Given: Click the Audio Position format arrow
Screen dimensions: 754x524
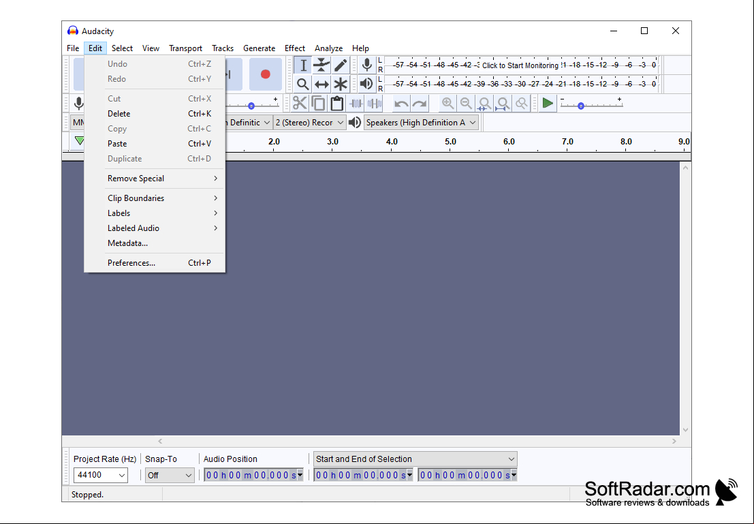Looking at the screenshot, I should coord(300,476).
